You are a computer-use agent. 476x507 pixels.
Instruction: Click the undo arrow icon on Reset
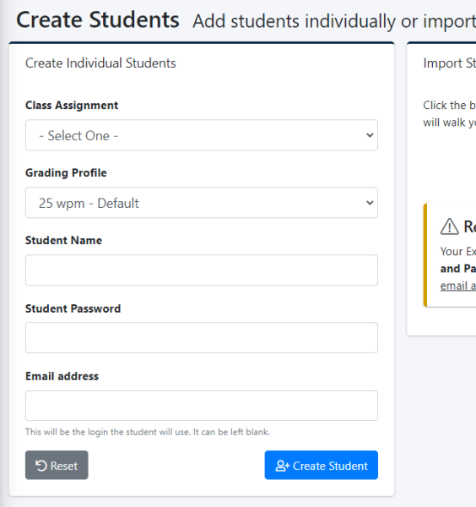click(x=41, y=466)
